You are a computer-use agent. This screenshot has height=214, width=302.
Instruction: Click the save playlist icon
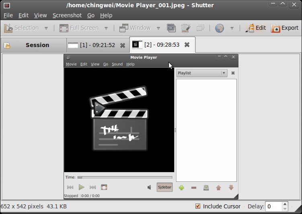206,187
